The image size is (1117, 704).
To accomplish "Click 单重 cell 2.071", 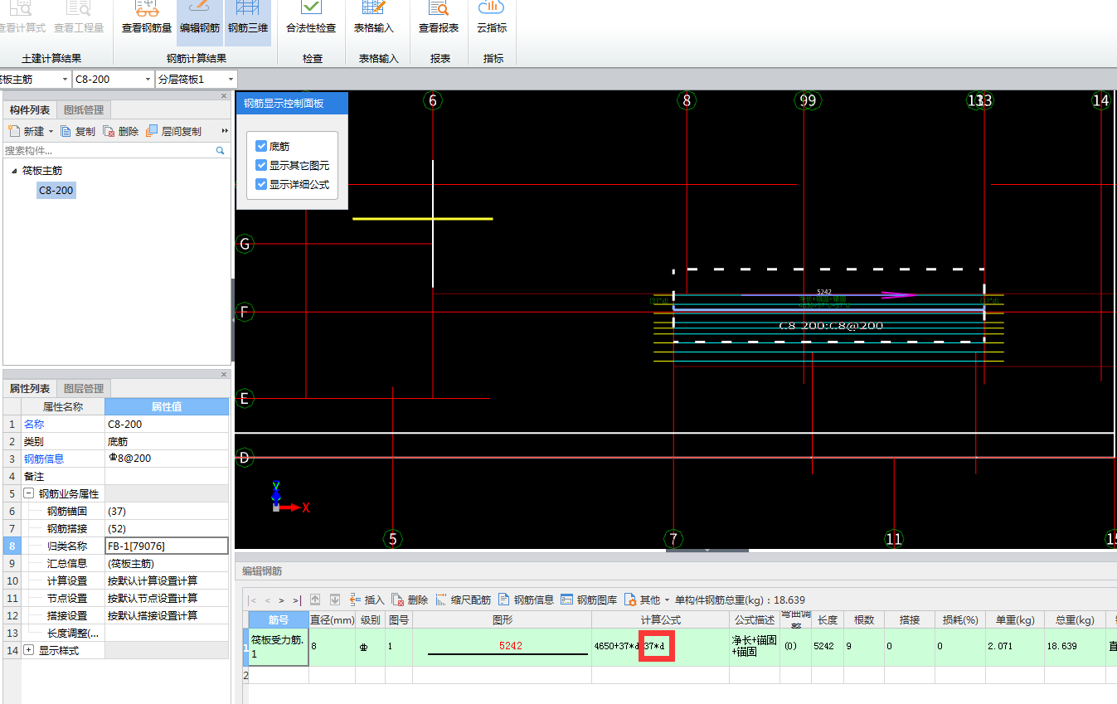I will [x=1014, y=647].
